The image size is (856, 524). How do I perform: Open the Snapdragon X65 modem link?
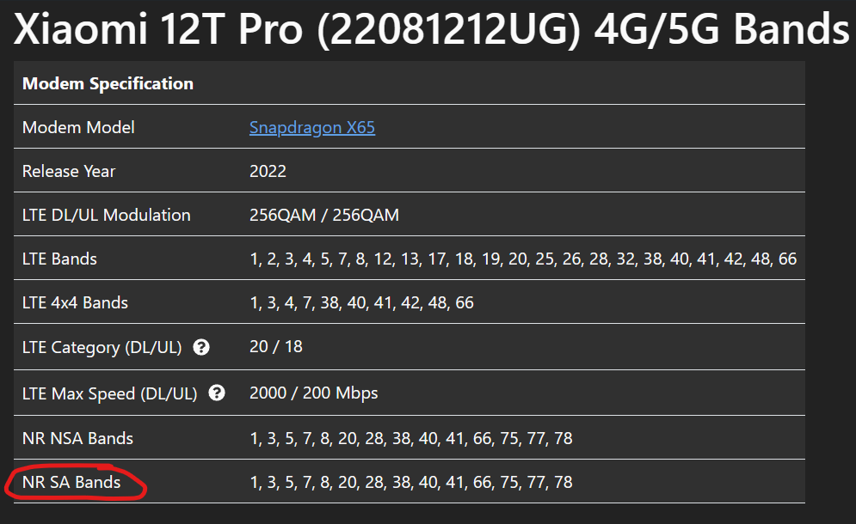[x=311, y=128]
